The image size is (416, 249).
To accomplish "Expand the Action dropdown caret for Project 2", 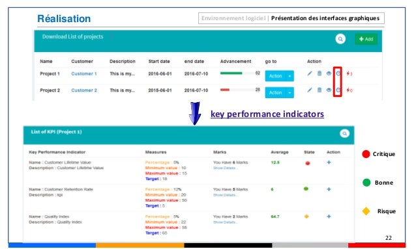I will coord(290,92).
